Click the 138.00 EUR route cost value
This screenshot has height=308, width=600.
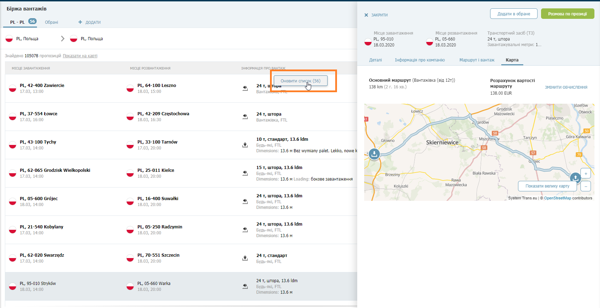(x=501, y=93)
